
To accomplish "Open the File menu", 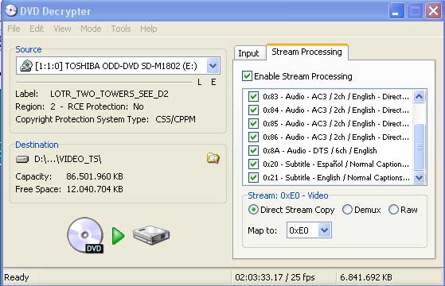I will click(x=14, y=29).
